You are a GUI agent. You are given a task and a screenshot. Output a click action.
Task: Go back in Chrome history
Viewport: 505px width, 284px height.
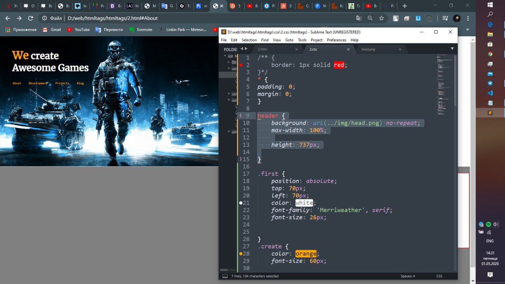click(7, 18)
